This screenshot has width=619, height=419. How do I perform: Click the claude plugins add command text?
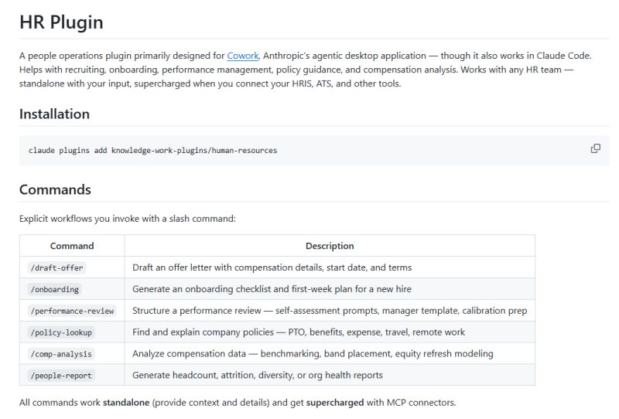(152, 150)
